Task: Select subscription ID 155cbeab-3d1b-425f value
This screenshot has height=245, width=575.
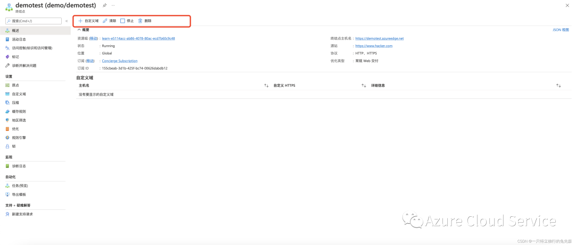Action: [135, 68]
